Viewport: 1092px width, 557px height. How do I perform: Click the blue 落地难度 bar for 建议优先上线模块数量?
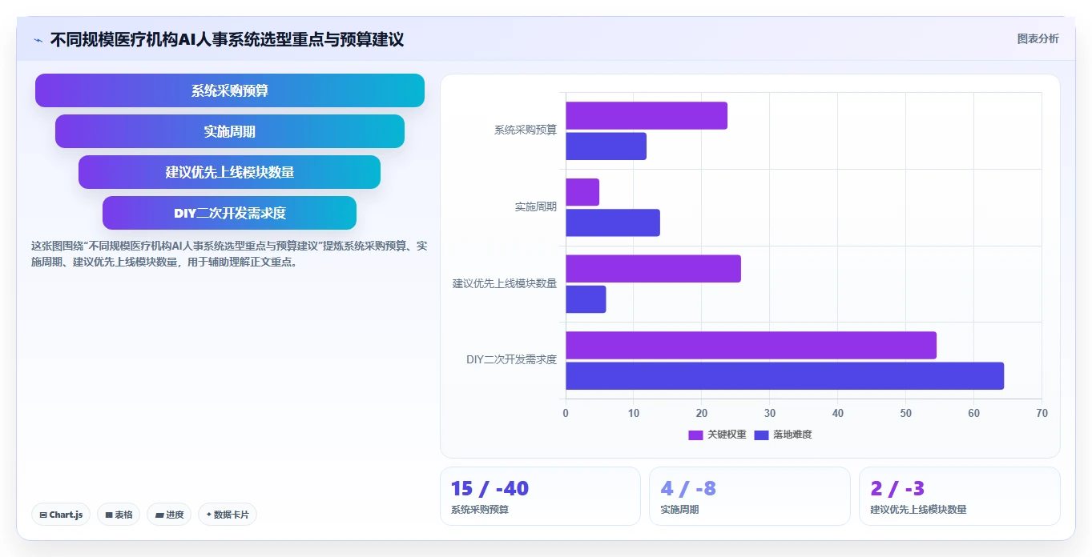(586, 299)
